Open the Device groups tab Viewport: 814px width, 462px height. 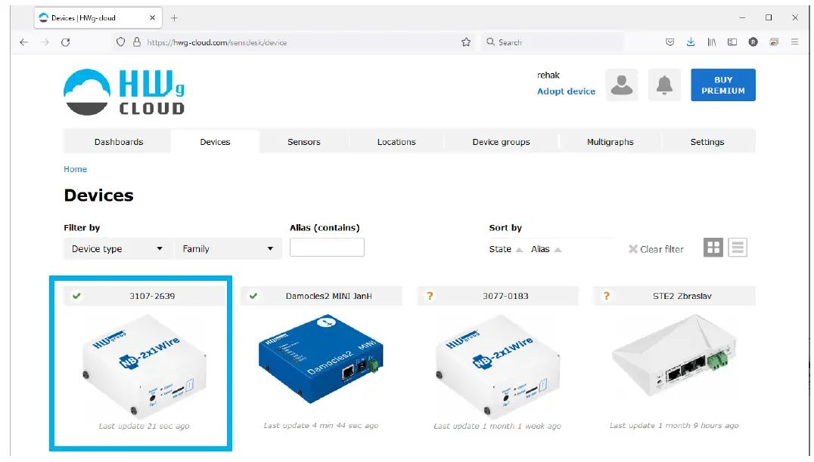click(x=501, y=142)
